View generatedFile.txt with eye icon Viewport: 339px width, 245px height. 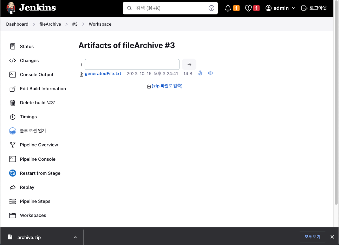point(210,73)
